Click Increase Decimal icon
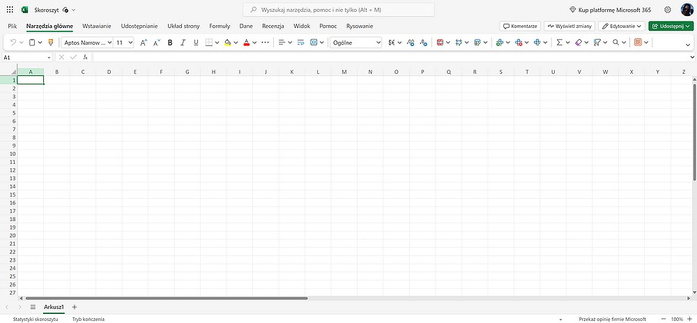 (411, 43)
